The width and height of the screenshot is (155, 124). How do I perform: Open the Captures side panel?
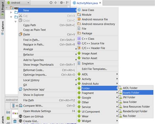point(3,28)
